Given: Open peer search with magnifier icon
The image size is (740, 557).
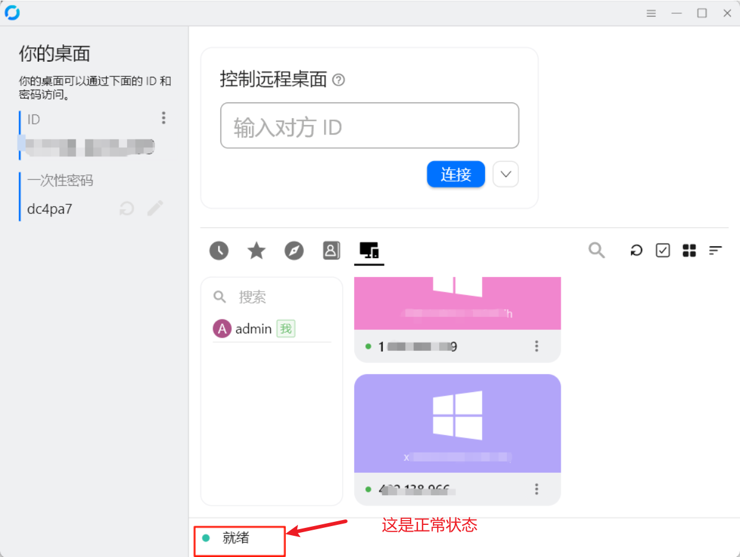Looking at the screenshot, I should (x=597, y=250).
